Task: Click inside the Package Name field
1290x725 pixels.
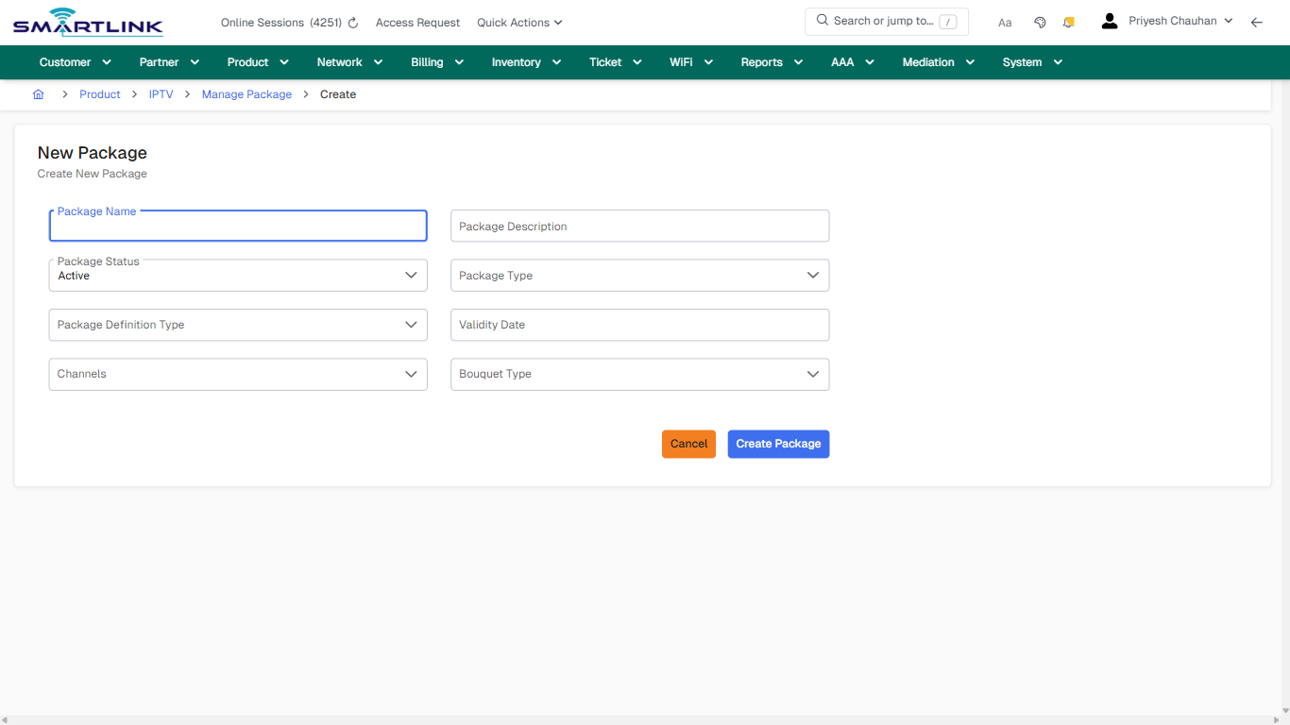Action: [237, 227]
